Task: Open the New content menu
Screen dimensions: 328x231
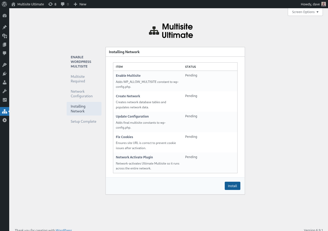Action: point(80,4)
